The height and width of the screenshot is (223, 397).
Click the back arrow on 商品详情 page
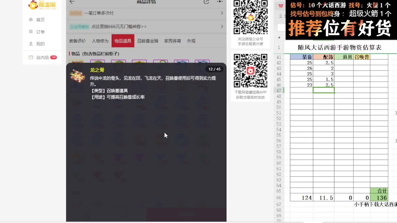(72, 2)
